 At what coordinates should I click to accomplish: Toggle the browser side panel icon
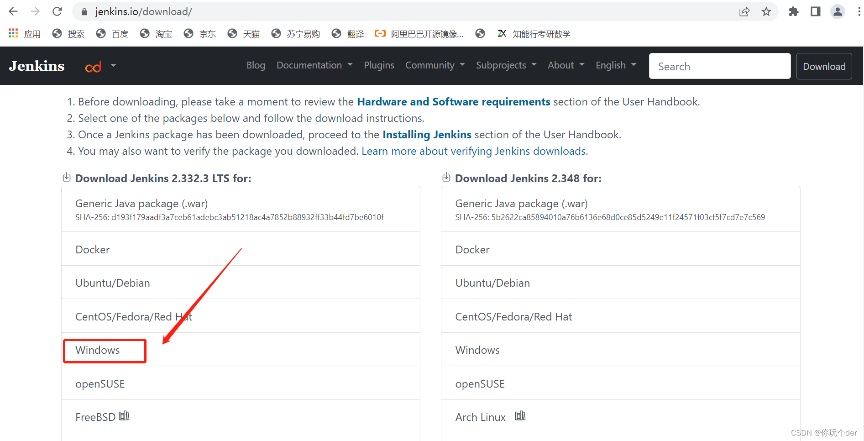coord(816,12)
